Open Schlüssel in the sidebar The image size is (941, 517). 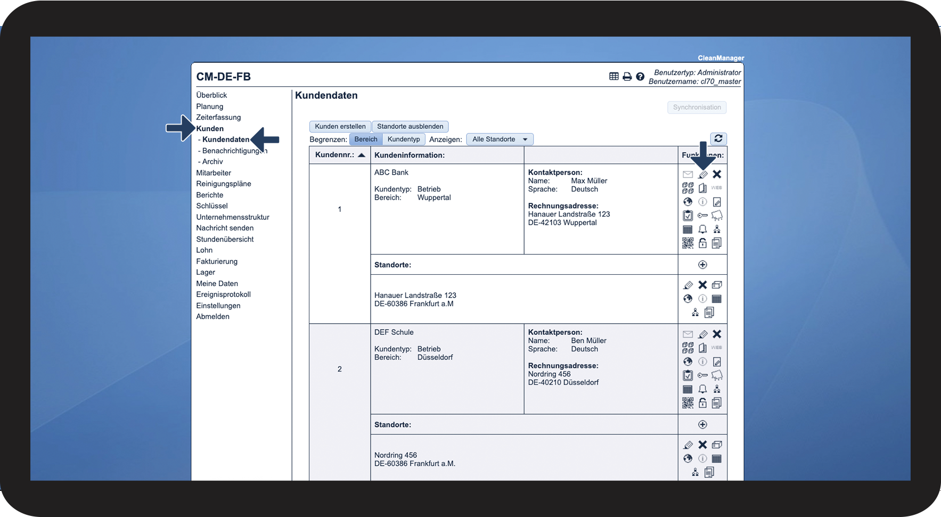coord(212,206)
